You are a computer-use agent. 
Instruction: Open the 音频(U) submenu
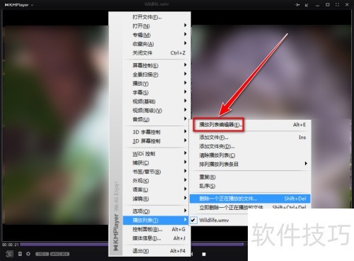point(156,119)
